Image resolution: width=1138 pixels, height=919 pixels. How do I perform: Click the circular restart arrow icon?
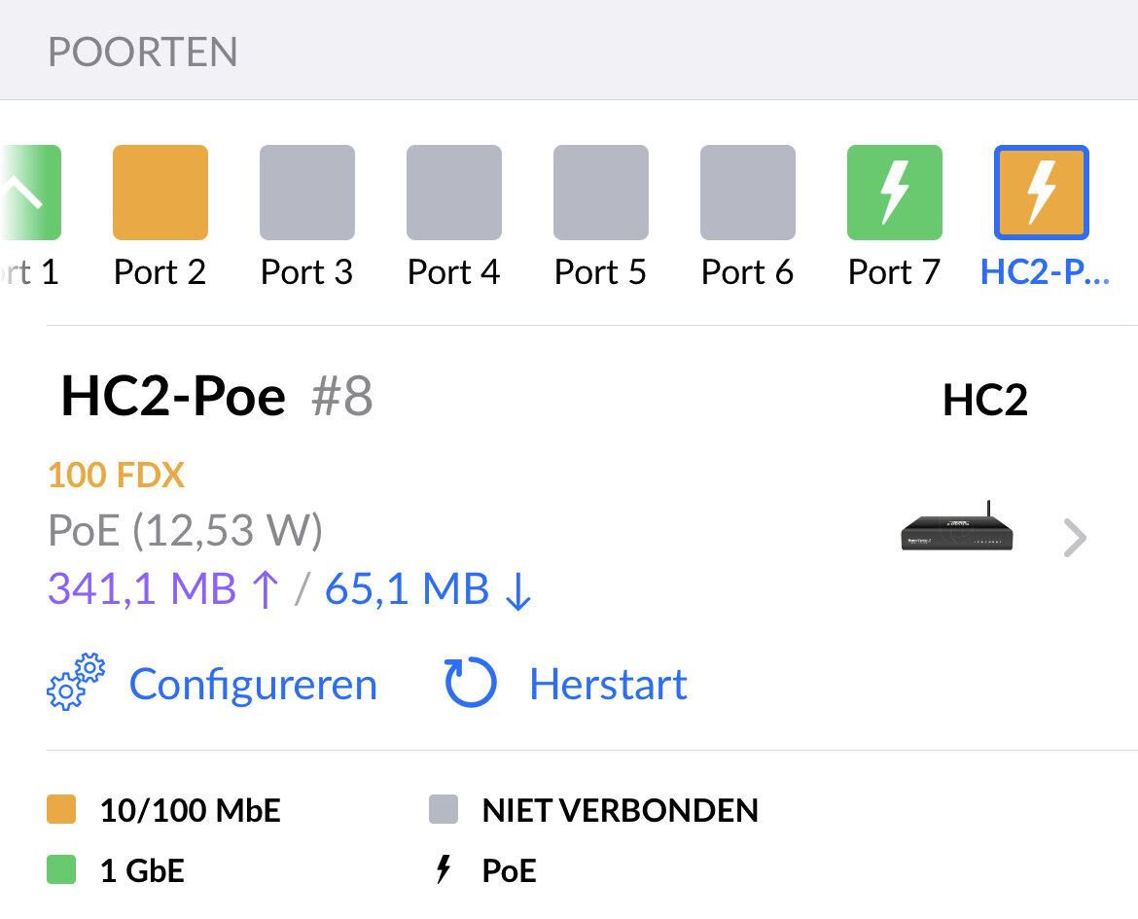coord(471,682)
